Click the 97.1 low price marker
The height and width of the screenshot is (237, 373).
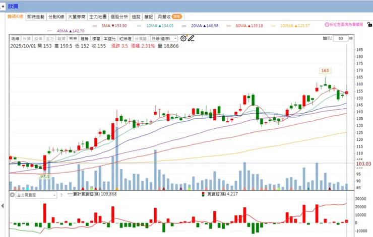(45, 177)
